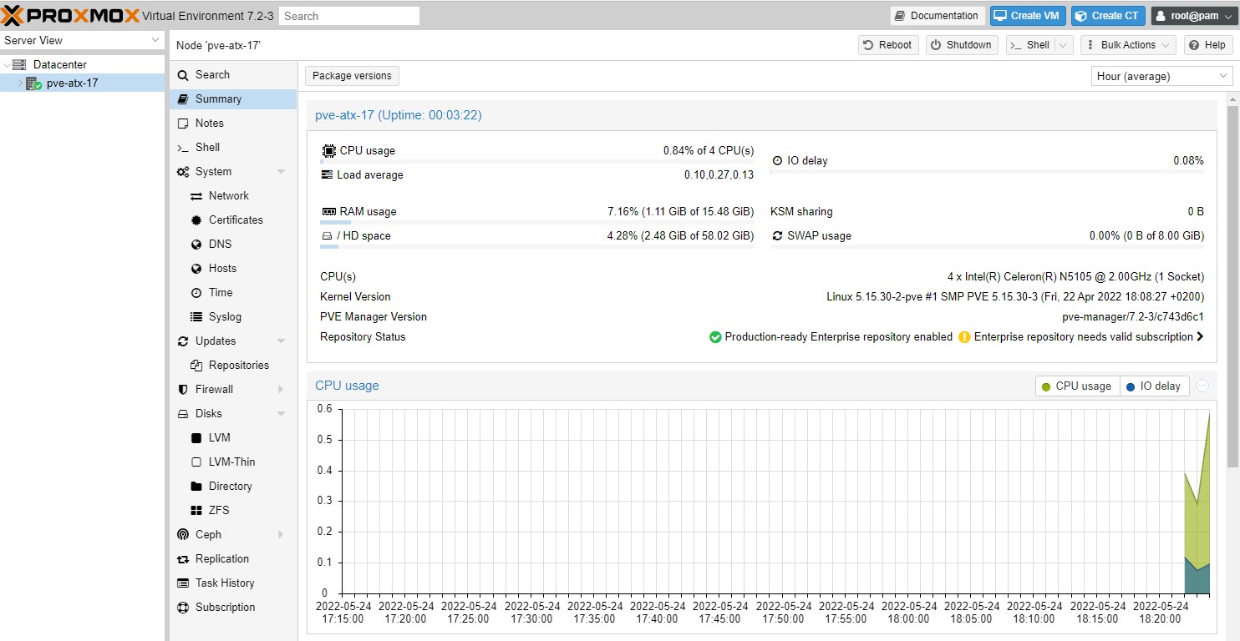Open the LVM-Thin page
Screen dimensions: 1240x641
(x=233, y=462)
